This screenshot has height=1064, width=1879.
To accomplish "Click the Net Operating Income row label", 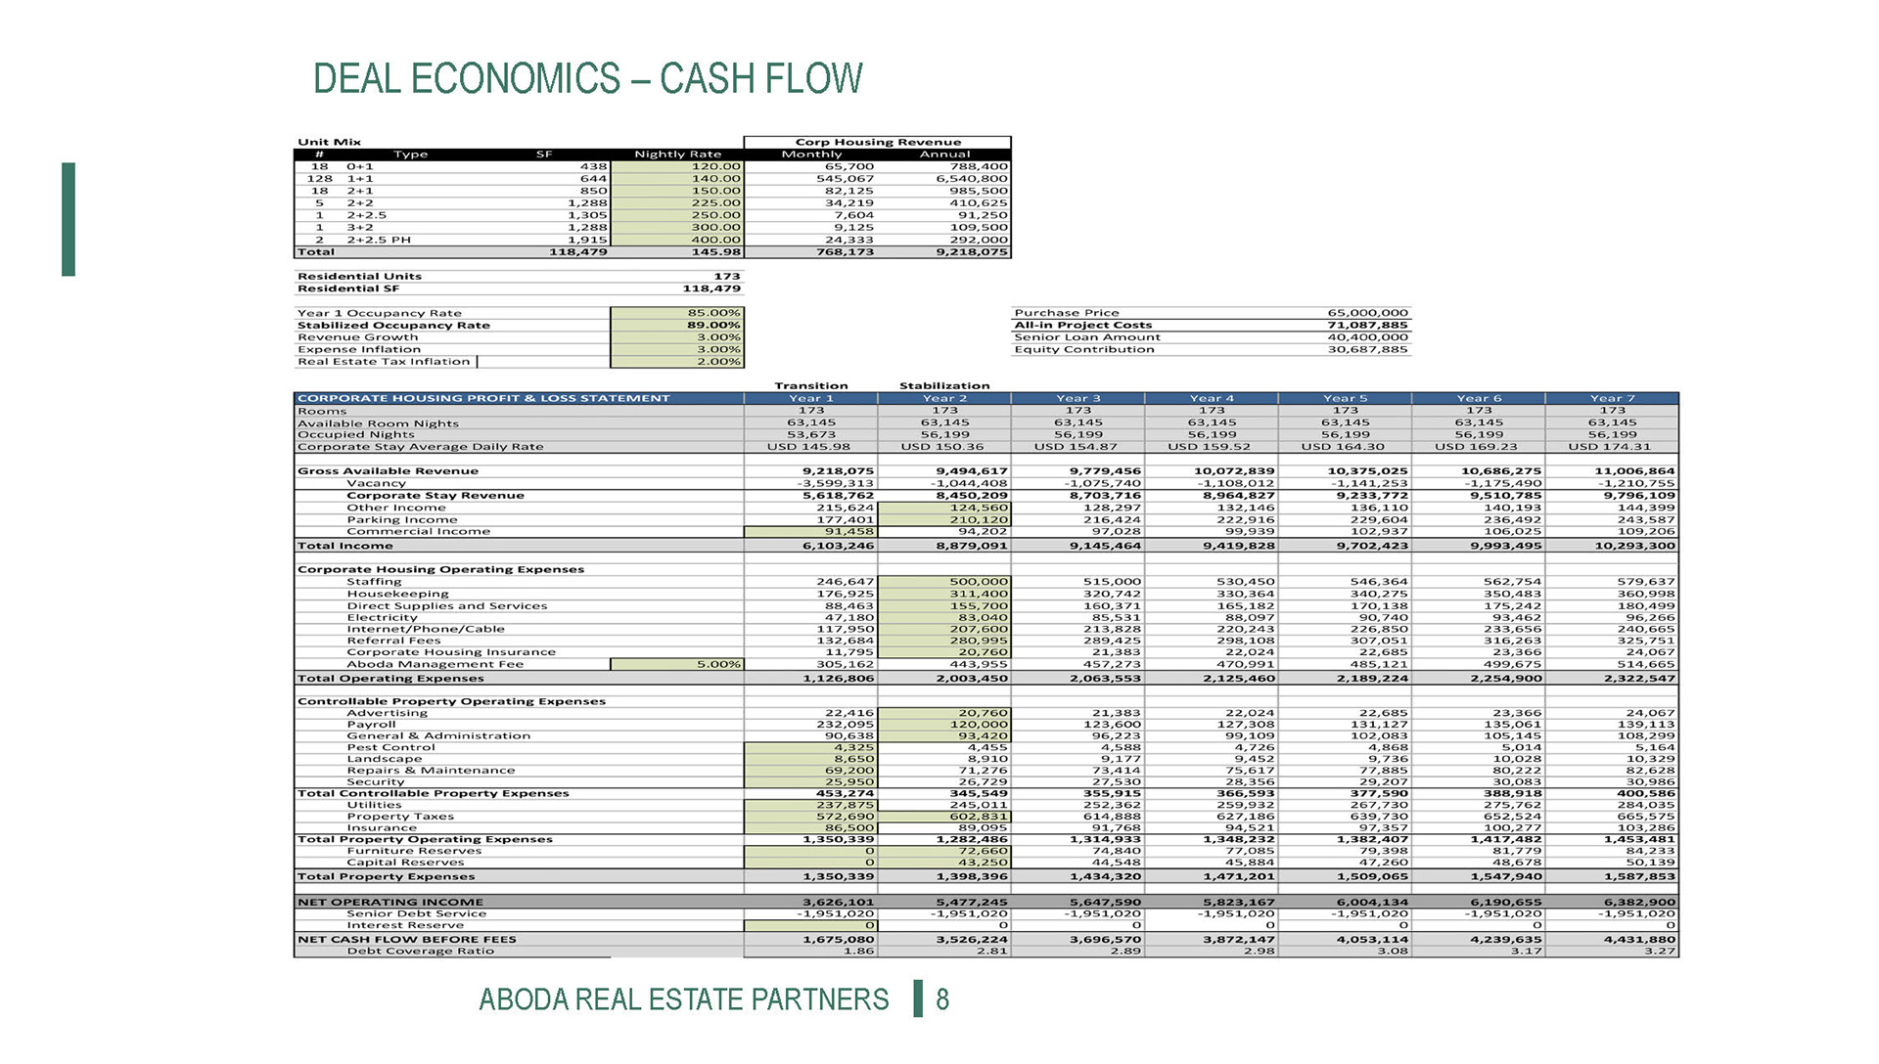I will [x=390, y=902].
